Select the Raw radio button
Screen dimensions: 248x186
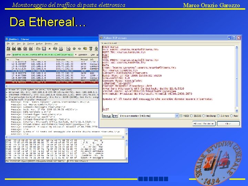pos(231,116)
